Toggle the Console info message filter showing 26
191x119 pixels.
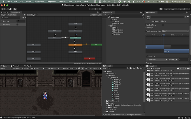[179, 68]
